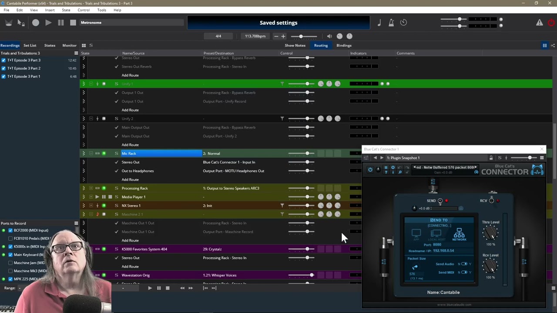The height and width of the screenshot is (313, 557).
Task: Expand the Media Player 1 row
Action: (91, 197)
